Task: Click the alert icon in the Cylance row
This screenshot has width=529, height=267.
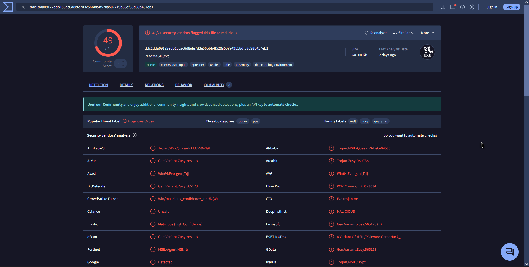Action: point(153,211)
